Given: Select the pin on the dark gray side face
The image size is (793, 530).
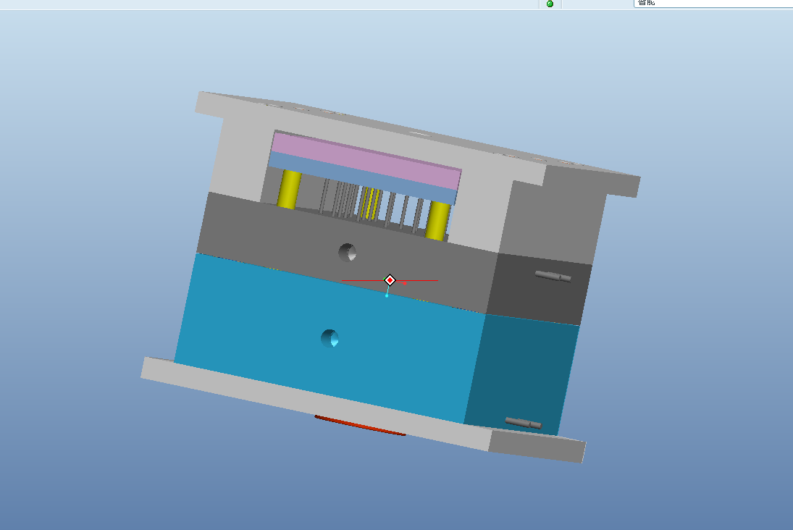Looking at the screenshot, I should 553,276.
